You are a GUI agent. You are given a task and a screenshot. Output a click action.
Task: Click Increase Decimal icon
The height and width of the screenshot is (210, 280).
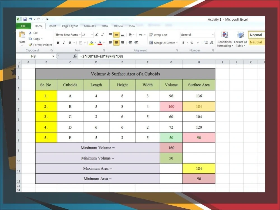[x=206, y=43]
